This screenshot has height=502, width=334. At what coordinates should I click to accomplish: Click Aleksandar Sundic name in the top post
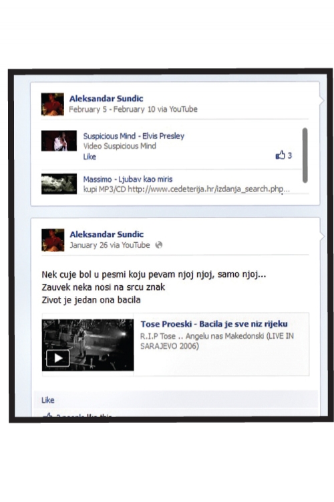(x=106, y=98)
